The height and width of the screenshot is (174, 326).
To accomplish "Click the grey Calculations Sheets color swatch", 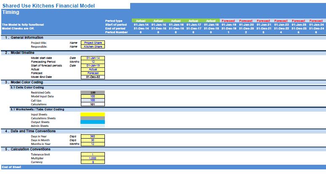I will (x=93, y=118).
